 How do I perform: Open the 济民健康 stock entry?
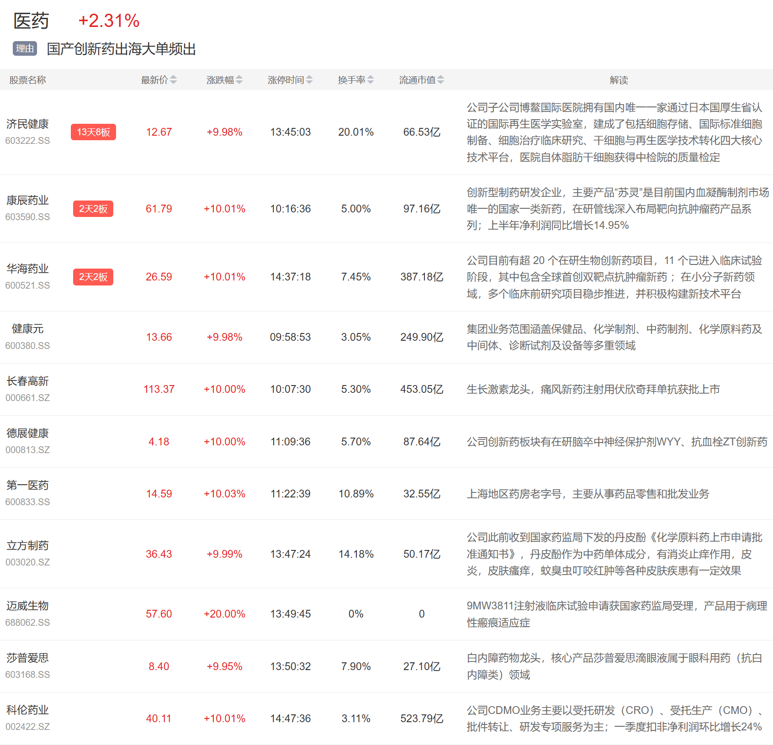pos(28,123)
